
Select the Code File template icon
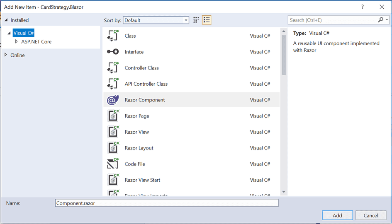point(113,164)
